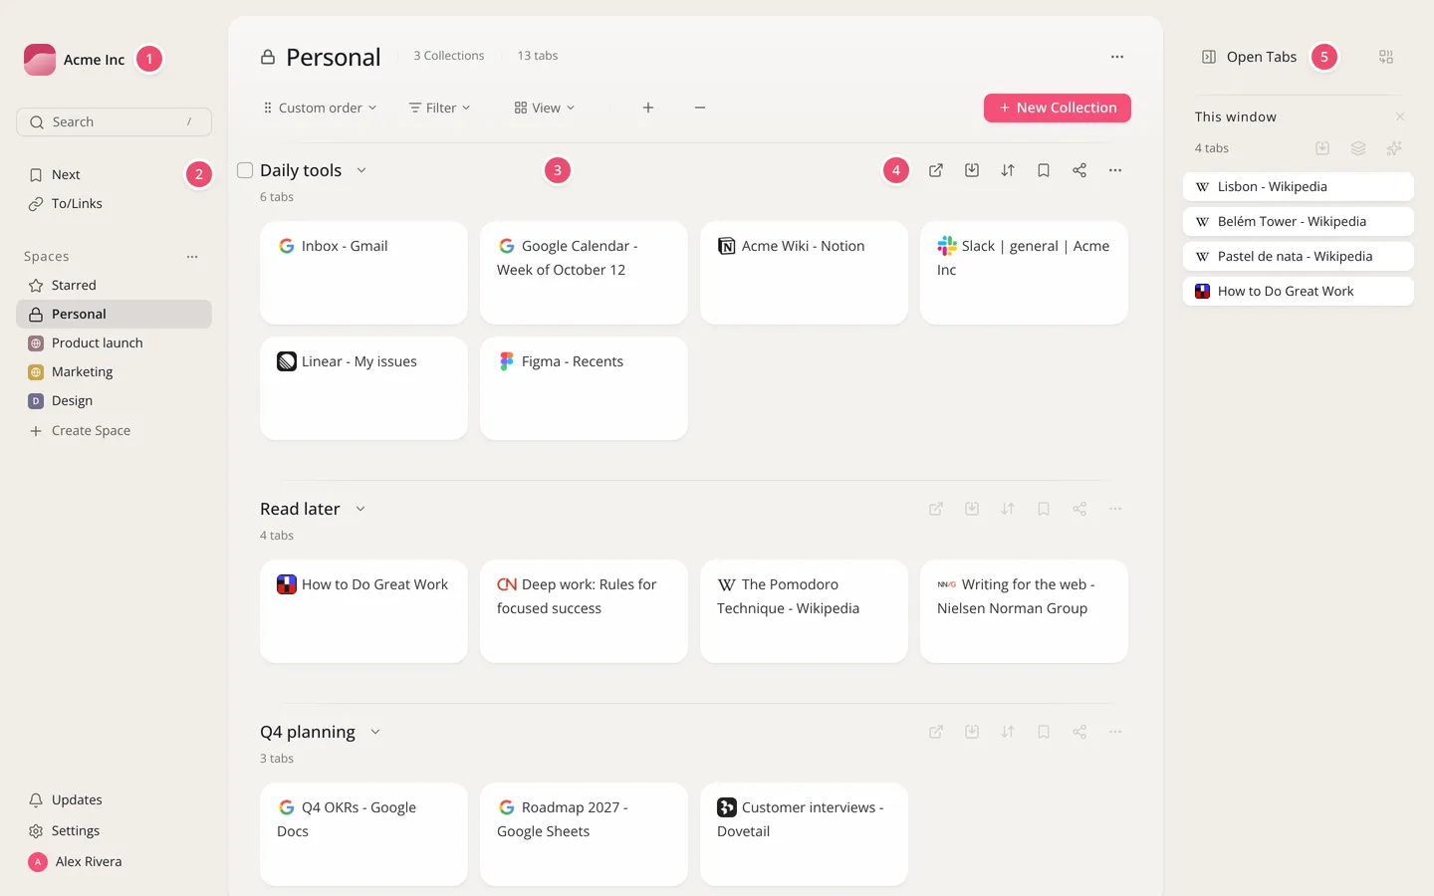Collapse the Open Tabs panel icon
The image size is (1434, 896).
[1209, 57]
